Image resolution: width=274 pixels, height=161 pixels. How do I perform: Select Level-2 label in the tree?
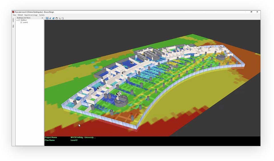tap(25, 23)
